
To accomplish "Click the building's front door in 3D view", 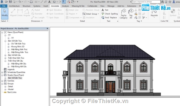I will pos(111,87).
